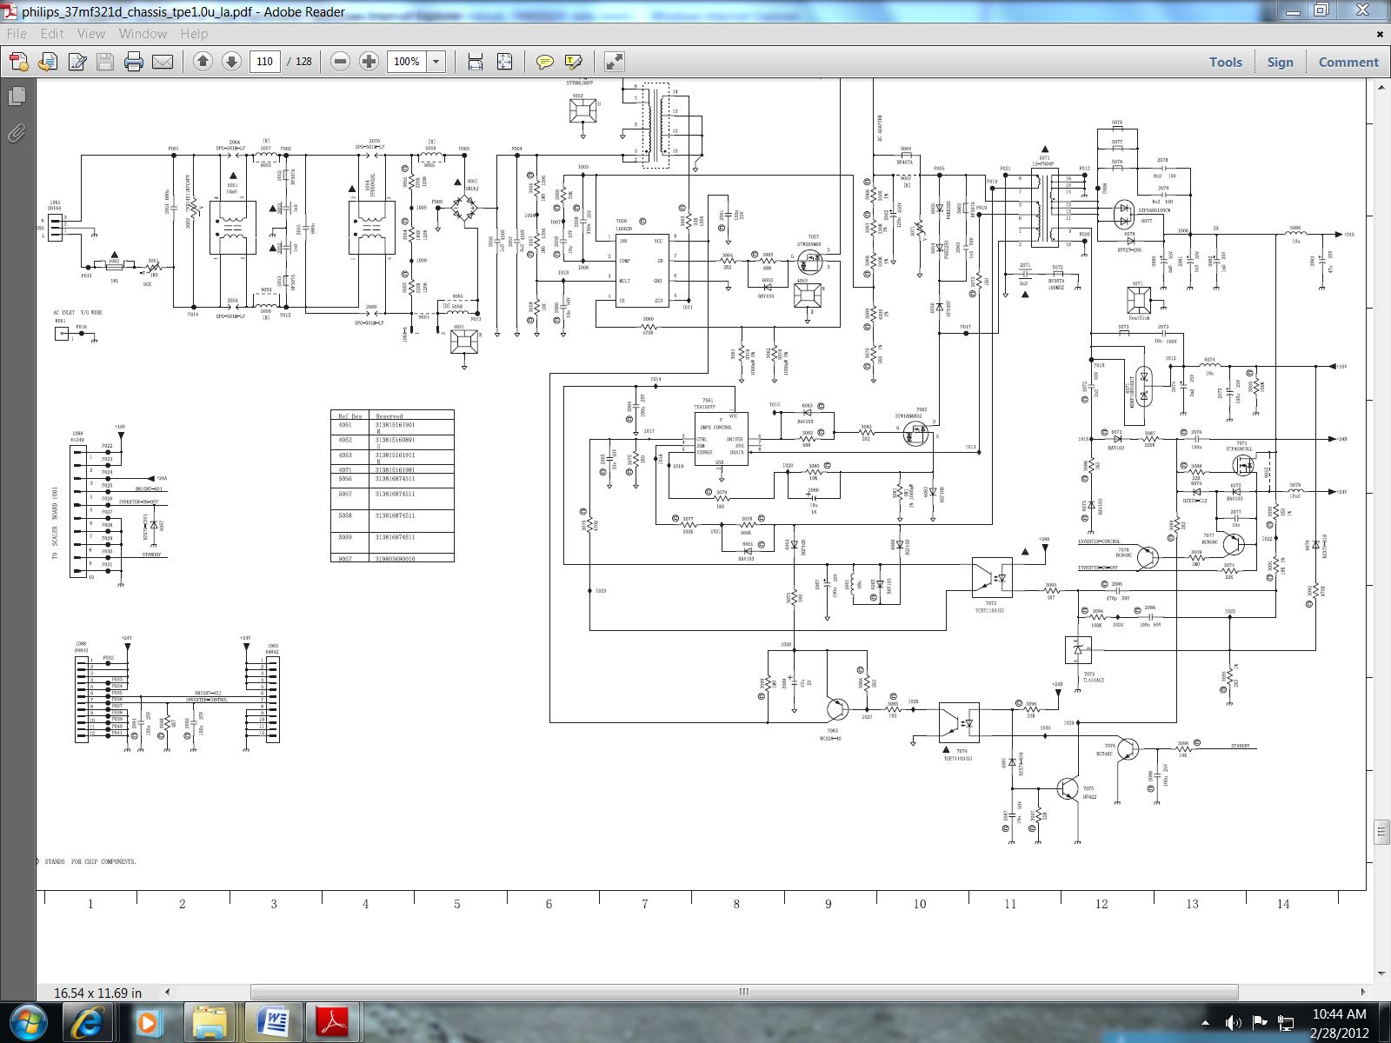Screen dimensions: 1391x1043
Task: Toggle the attachments paperclip panel
Action: click(x=17, y=133)
